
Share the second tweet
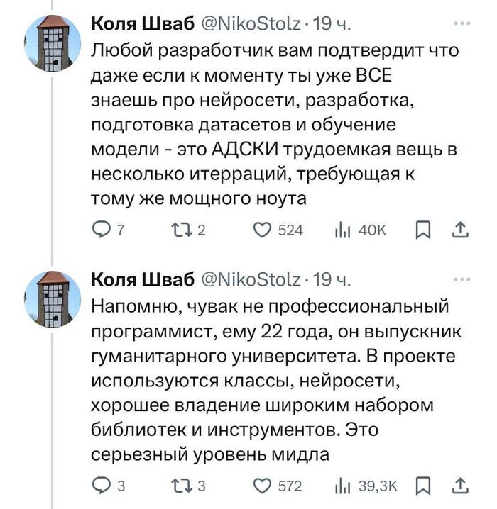coord(459,486)
